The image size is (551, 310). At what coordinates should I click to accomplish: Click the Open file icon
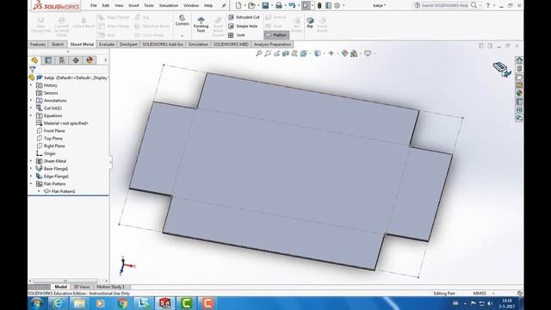tap(251, 6)
